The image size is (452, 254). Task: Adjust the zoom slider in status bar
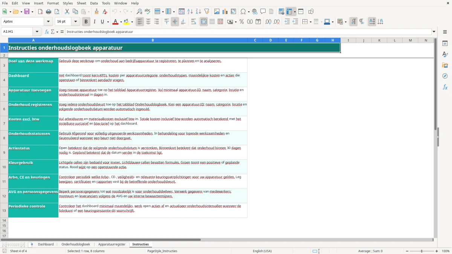tap(422, 251)
